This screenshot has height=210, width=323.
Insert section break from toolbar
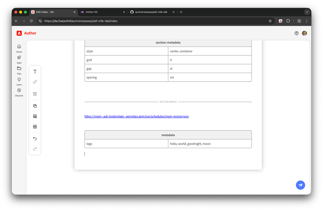pos(35,127)
